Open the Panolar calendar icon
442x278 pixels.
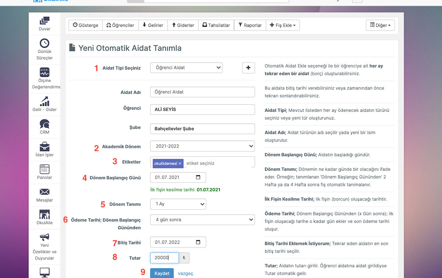click(x=45, y=169)
